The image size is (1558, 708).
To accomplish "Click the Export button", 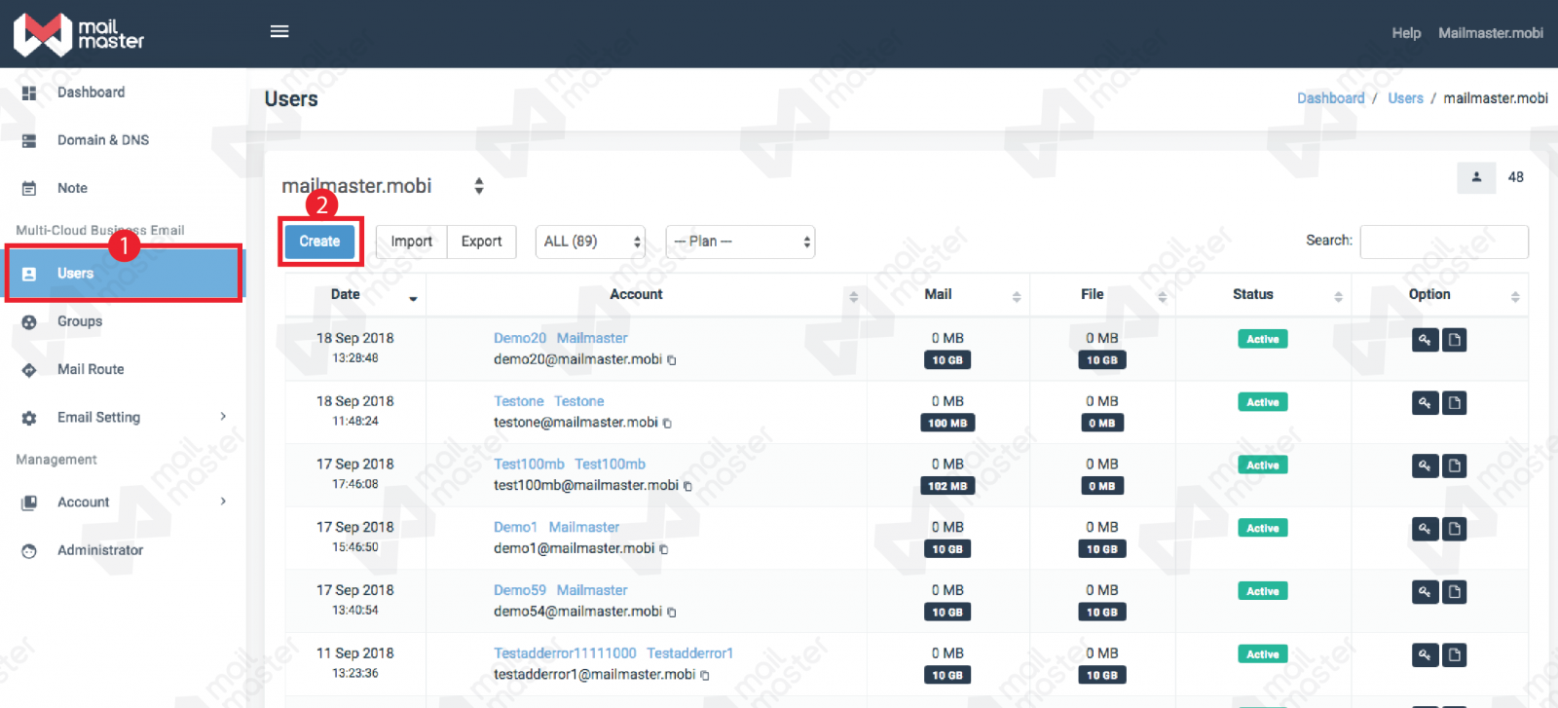I will pyautogui.click(x=481, y=242).
